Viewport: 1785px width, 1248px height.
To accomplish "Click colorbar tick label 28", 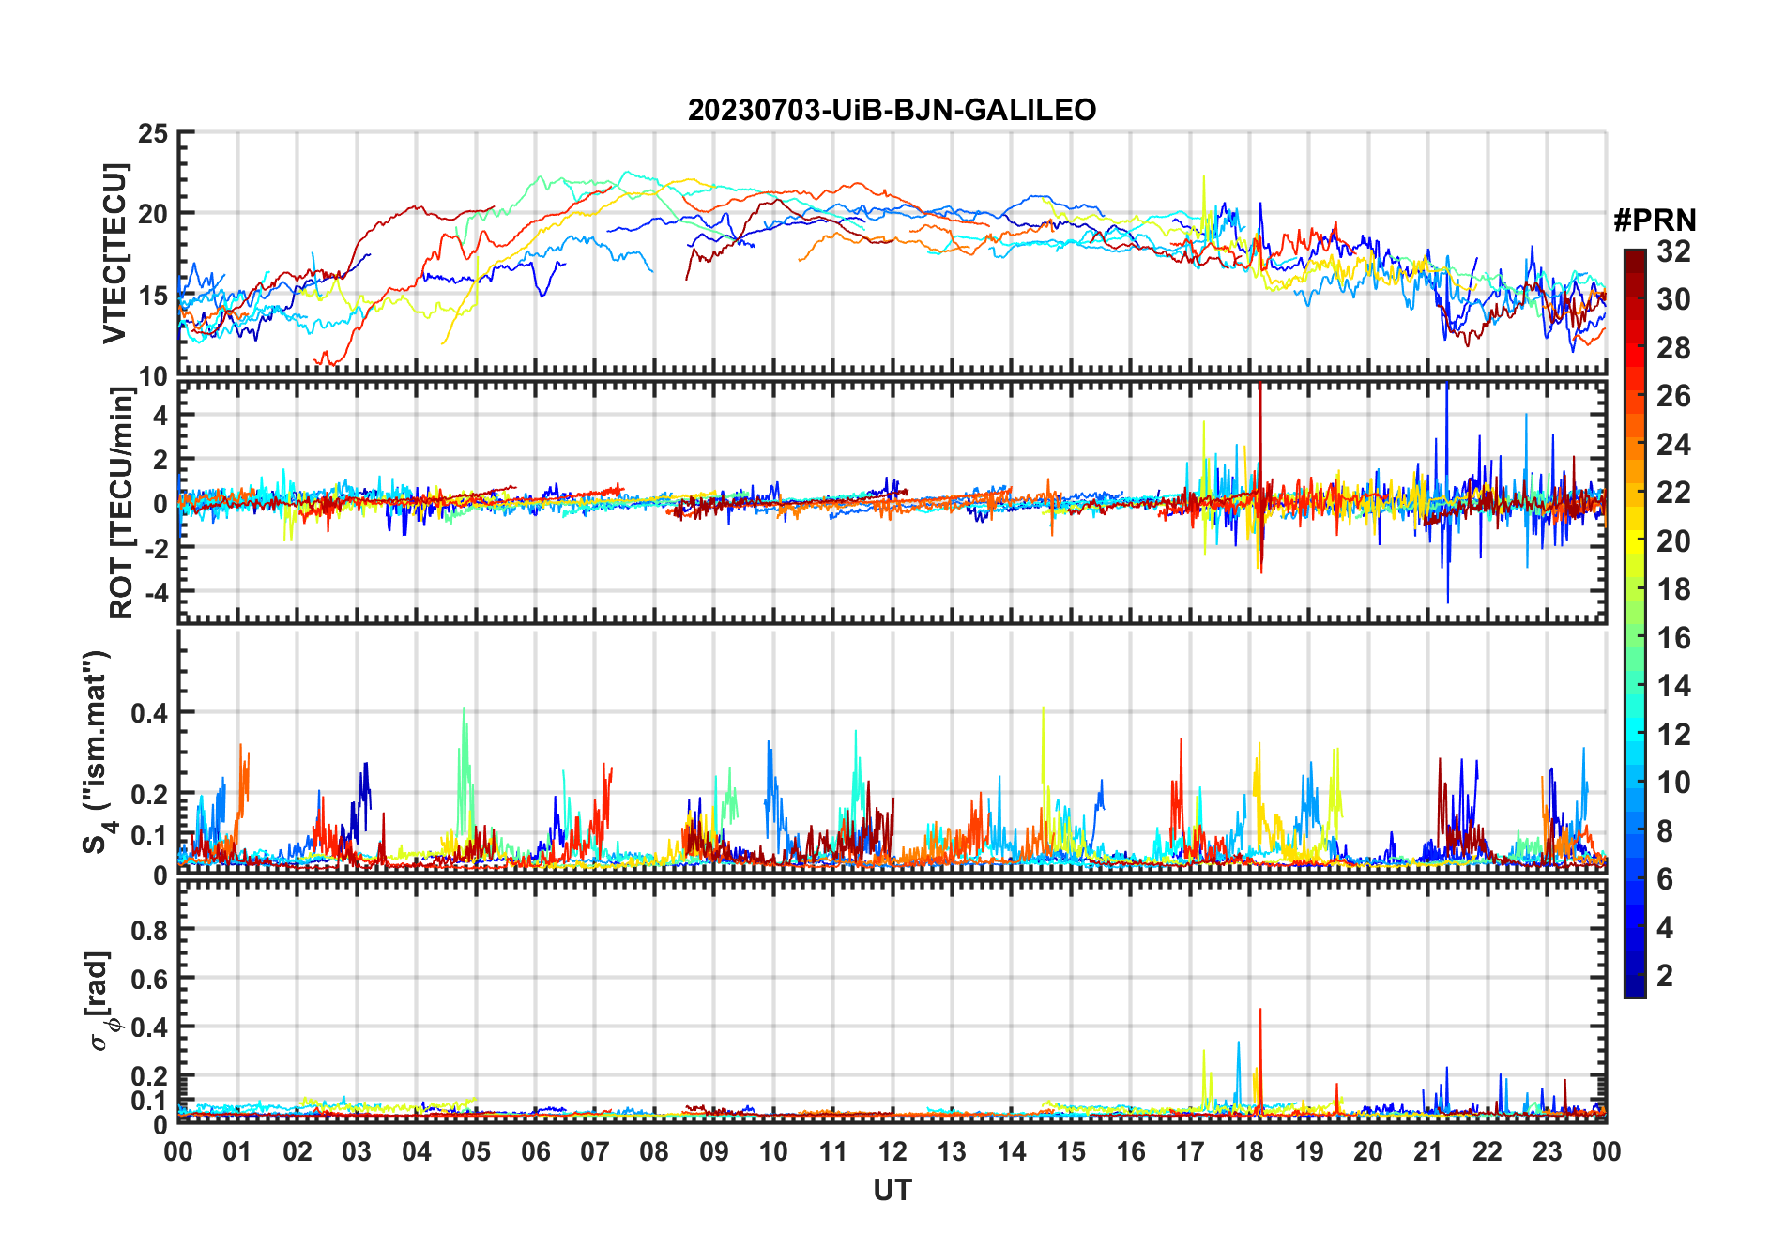I will (1673, 348).
